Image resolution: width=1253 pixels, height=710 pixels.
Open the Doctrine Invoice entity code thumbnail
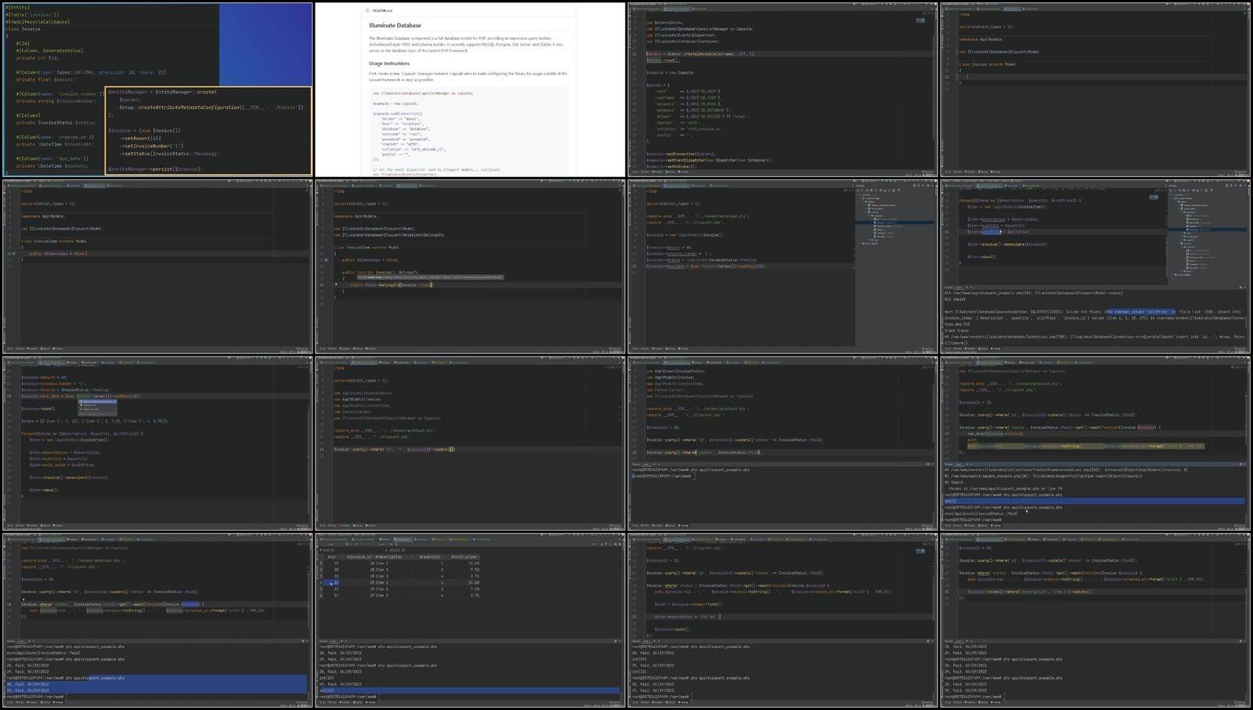point(157,89)
